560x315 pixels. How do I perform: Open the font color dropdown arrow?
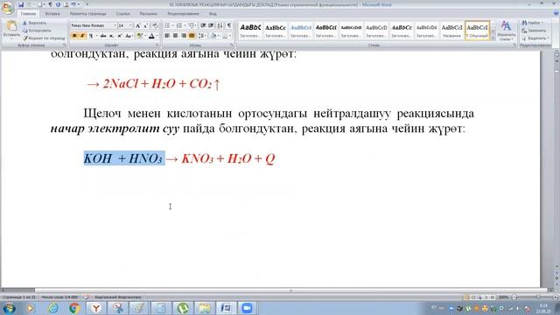point(157,36)
